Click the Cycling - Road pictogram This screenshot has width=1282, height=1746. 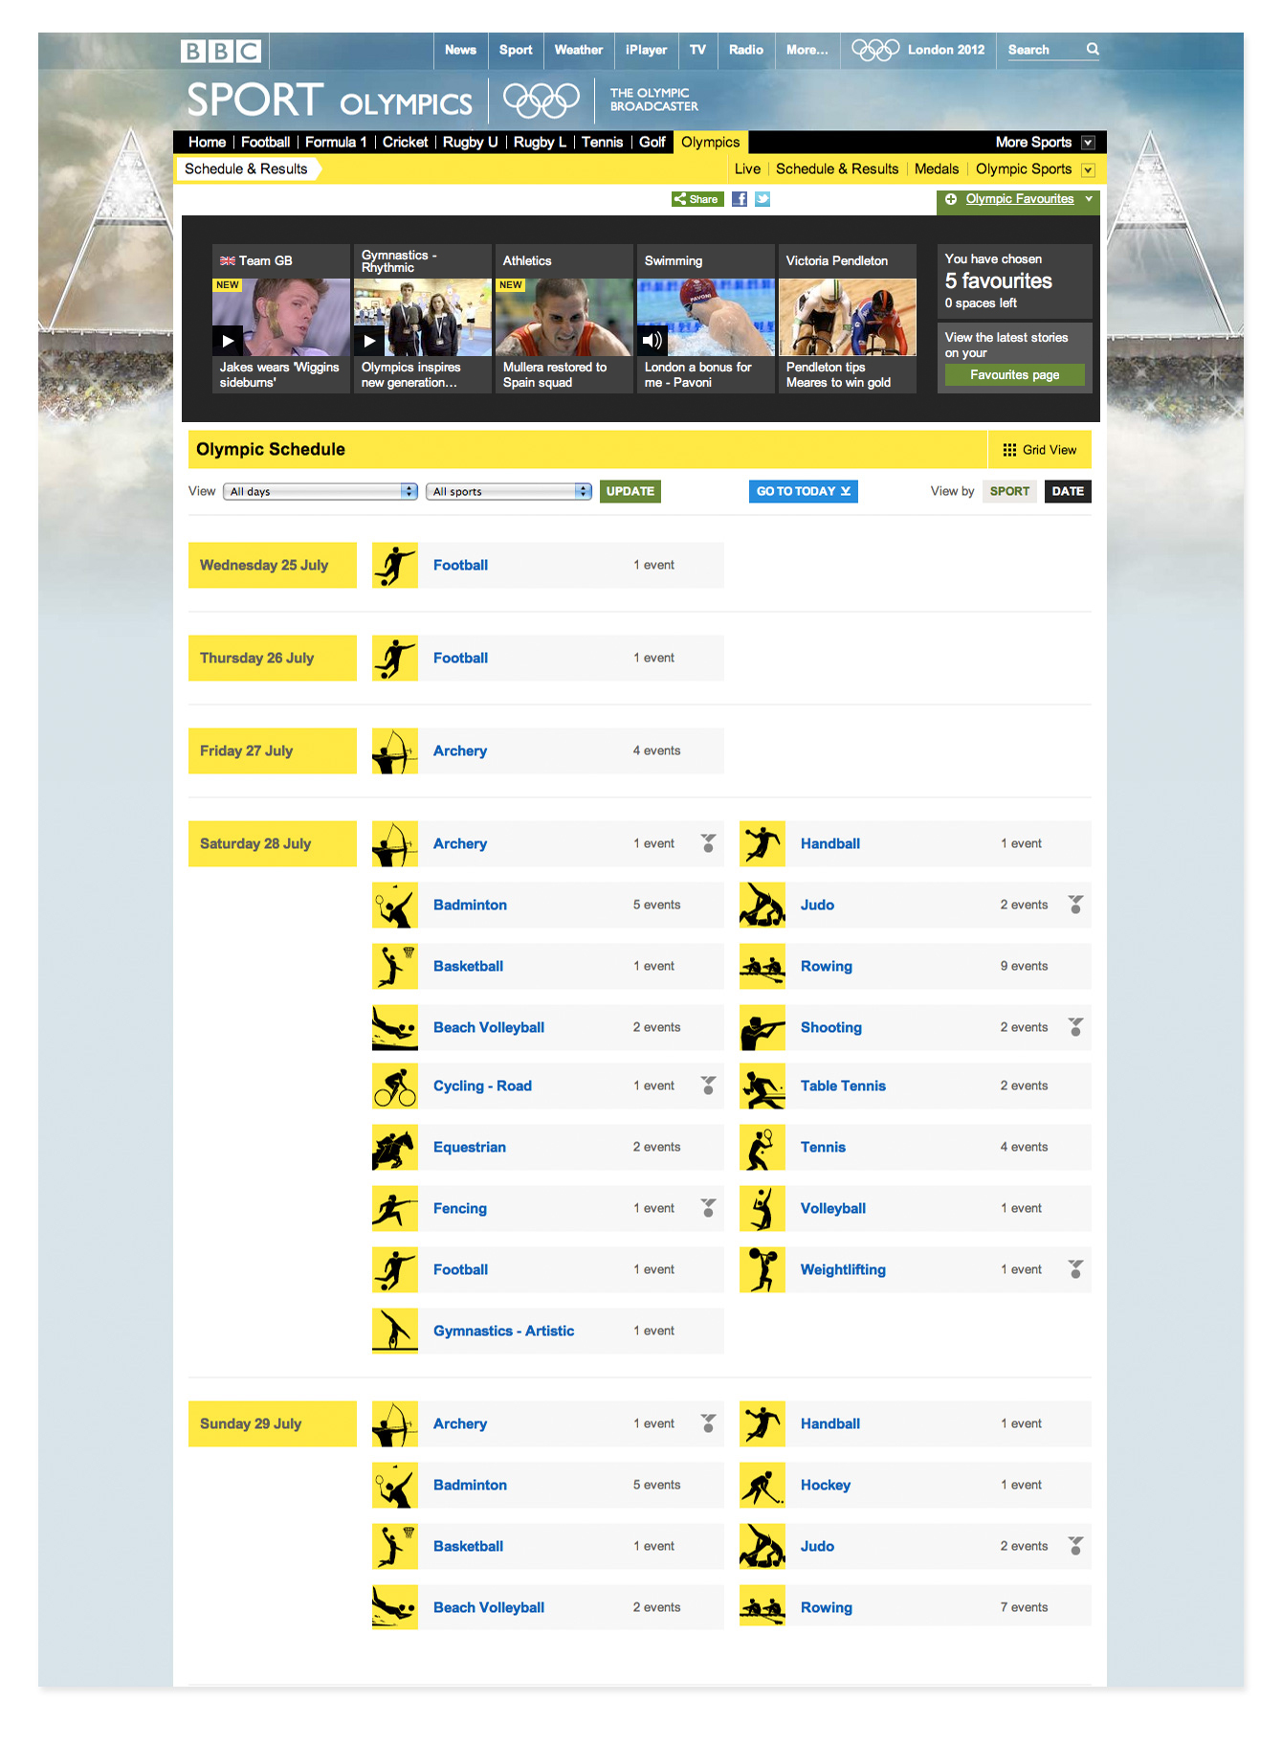pyautogui.click(x=395, y=1086)
